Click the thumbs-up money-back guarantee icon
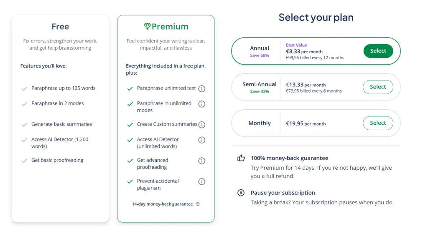 click(x=241, y=158)
